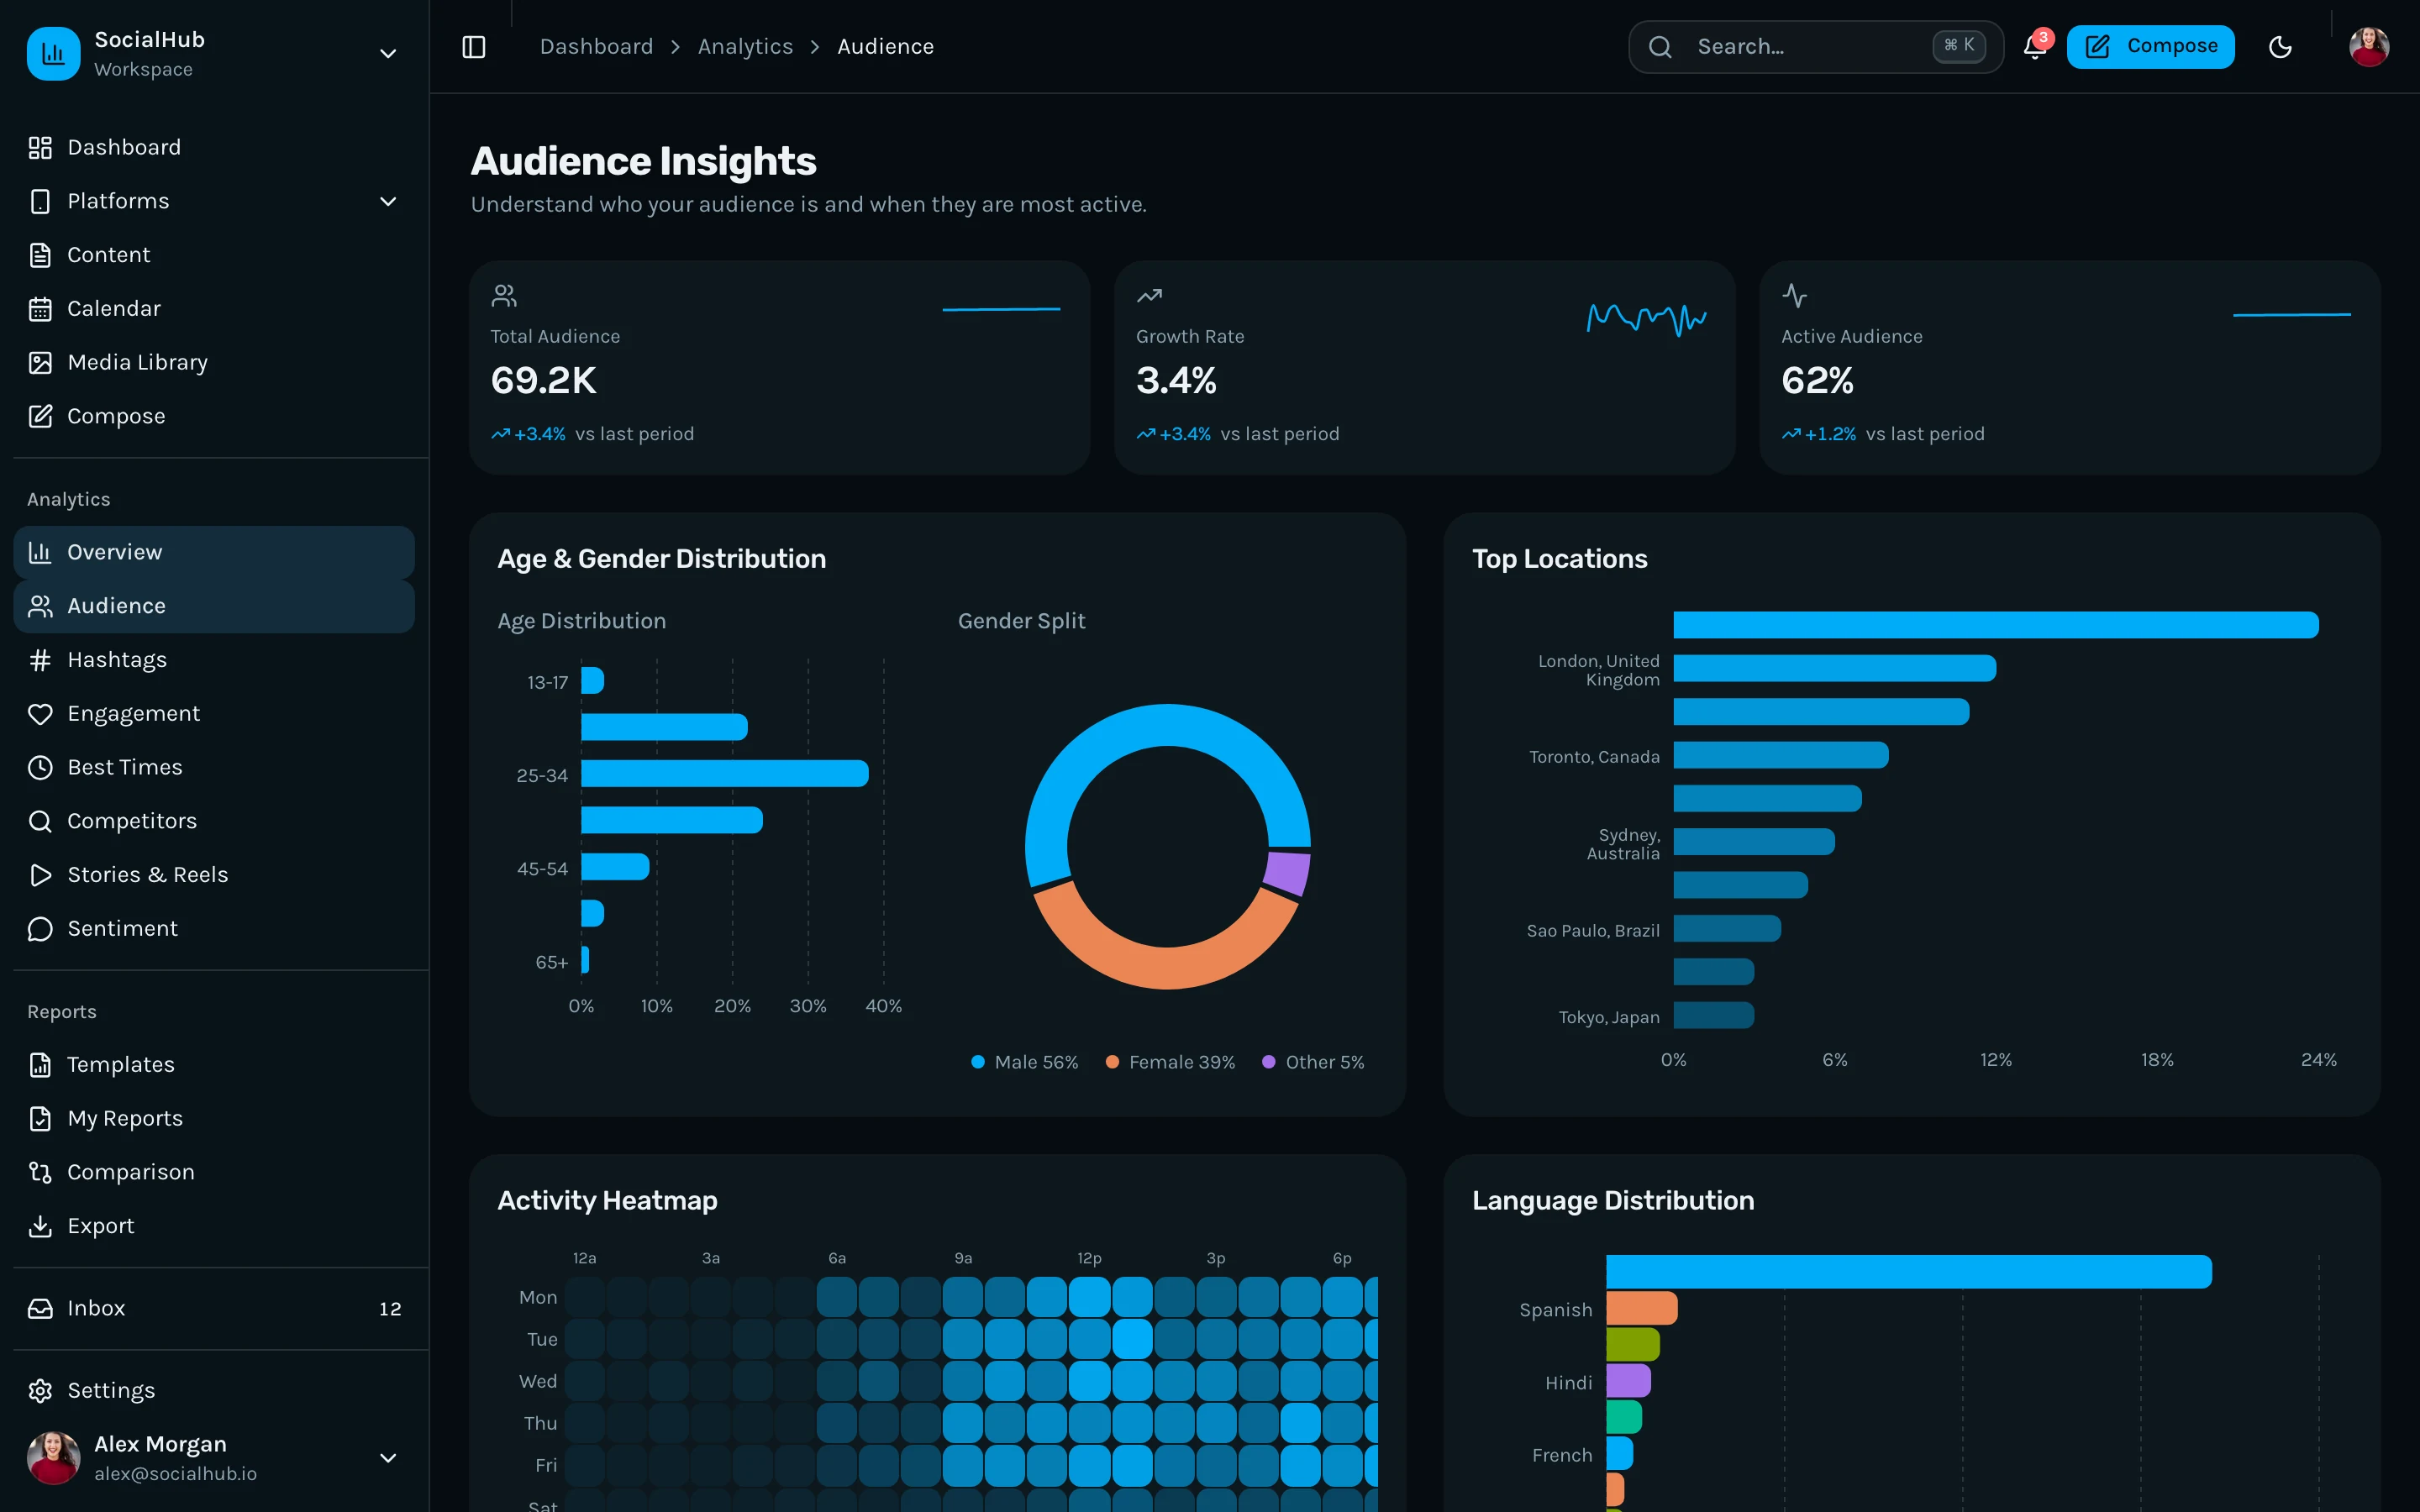
Task: Click the Audience people icon in sidebar
Action: [x=40, y=606]
